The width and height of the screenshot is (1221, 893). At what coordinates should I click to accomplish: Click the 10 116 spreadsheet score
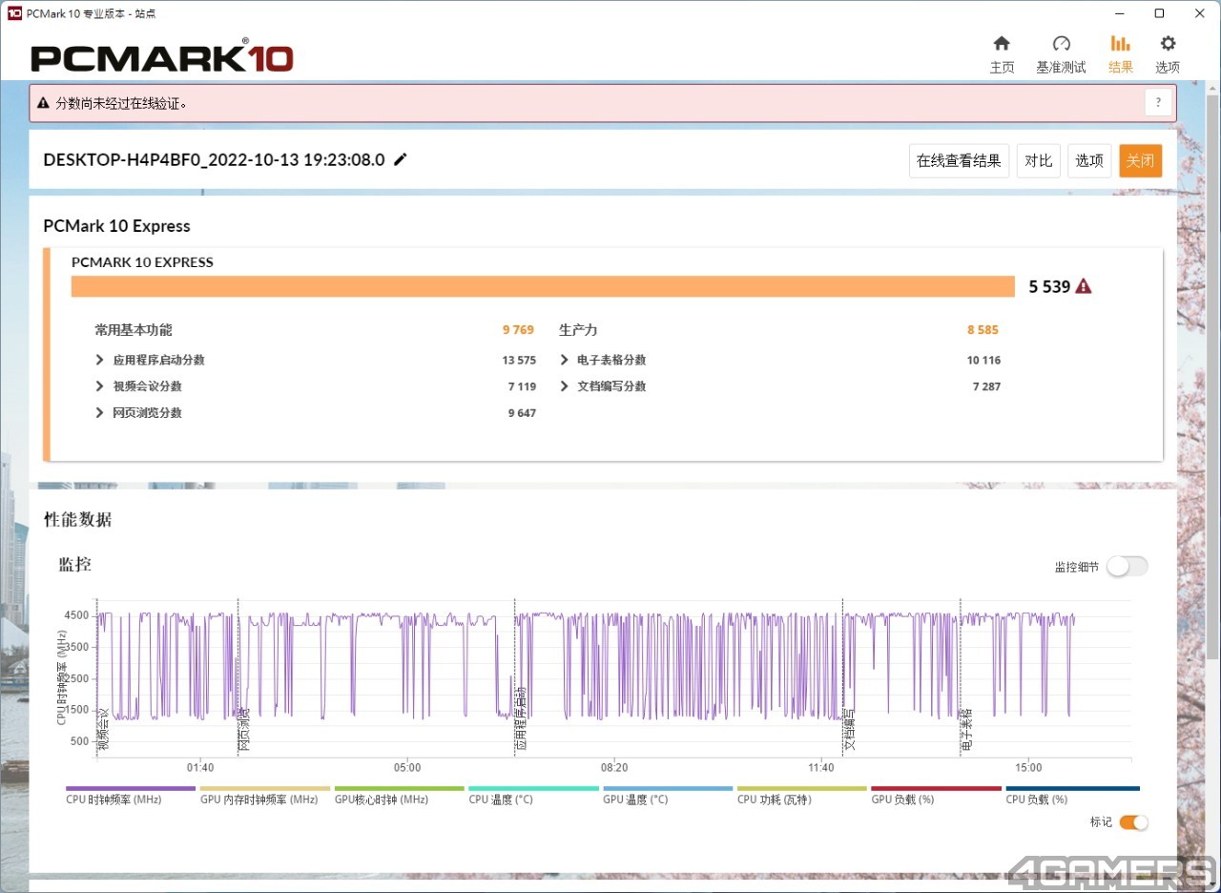983,361
